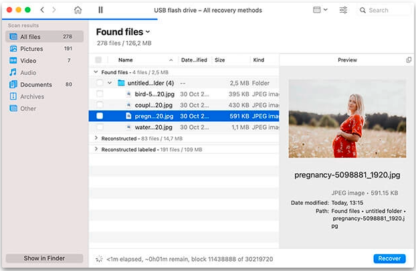Detach preview panel with copy icon

409,60
